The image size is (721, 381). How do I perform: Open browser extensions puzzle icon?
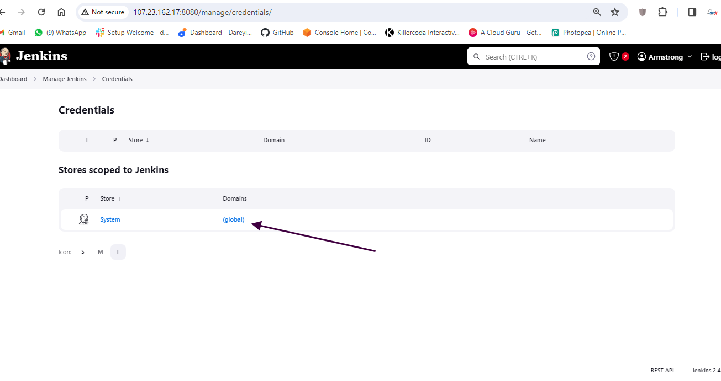tap(662, 12)
